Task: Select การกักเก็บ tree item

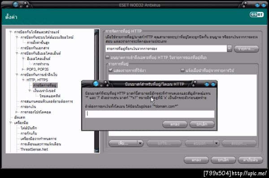Action: coord(29,133)
